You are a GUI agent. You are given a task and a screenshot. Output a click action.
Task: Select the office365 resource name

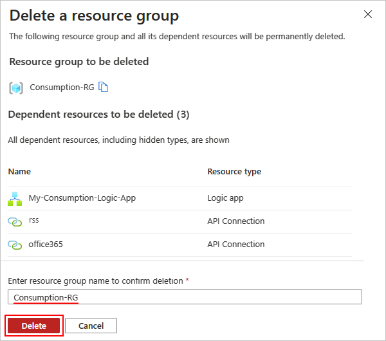coord(46,244)
